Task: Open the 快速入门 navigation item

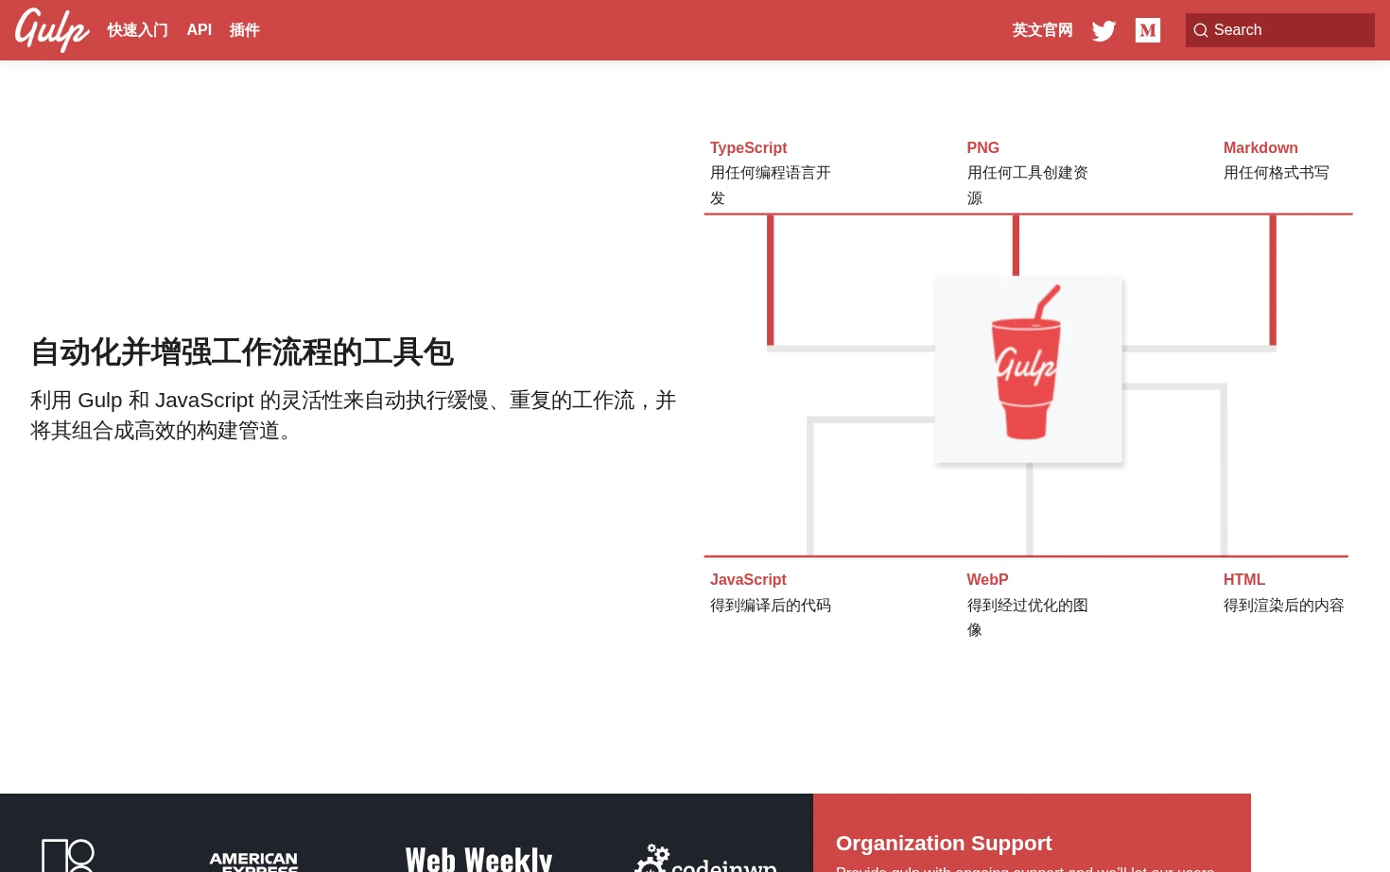Action: 138,30
